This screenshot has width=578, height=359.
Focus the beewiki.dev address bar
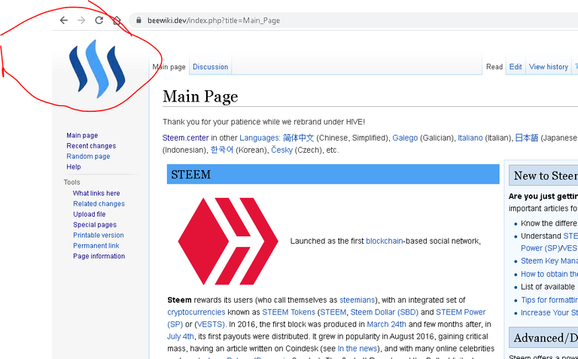353,20
